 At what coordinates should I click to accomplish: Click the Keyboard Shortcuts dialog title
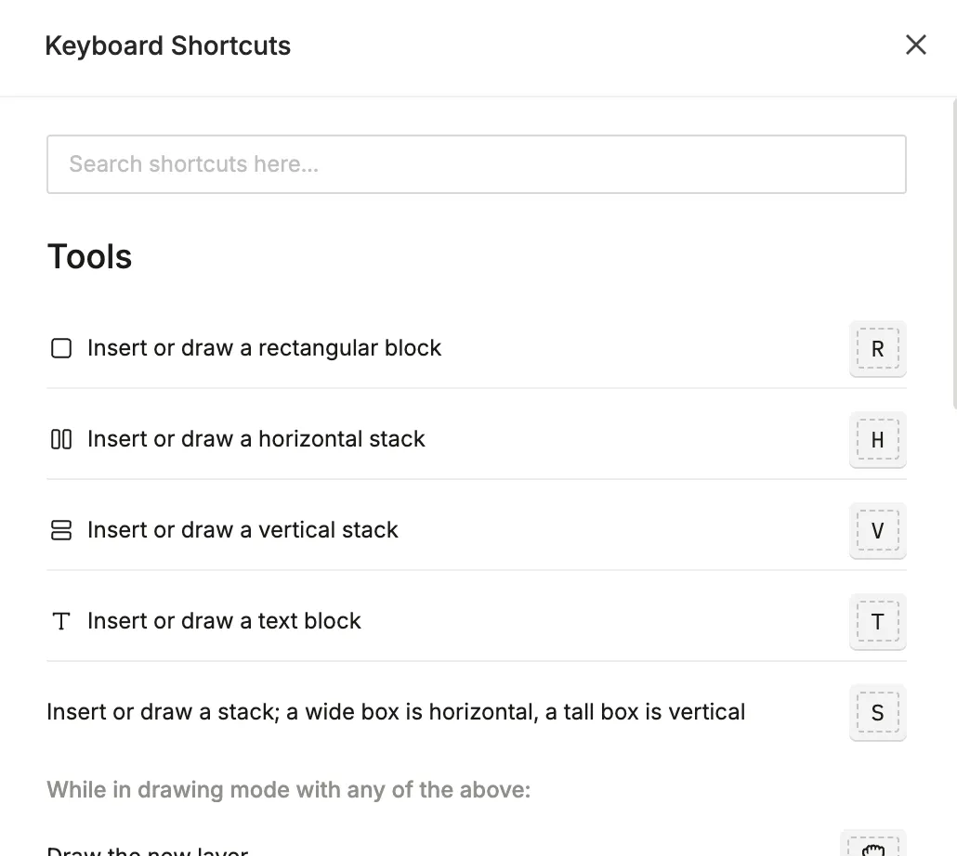[x=168, y=45]
